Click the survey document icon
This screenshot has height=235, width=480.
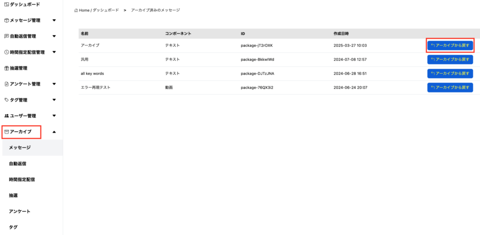6,84
